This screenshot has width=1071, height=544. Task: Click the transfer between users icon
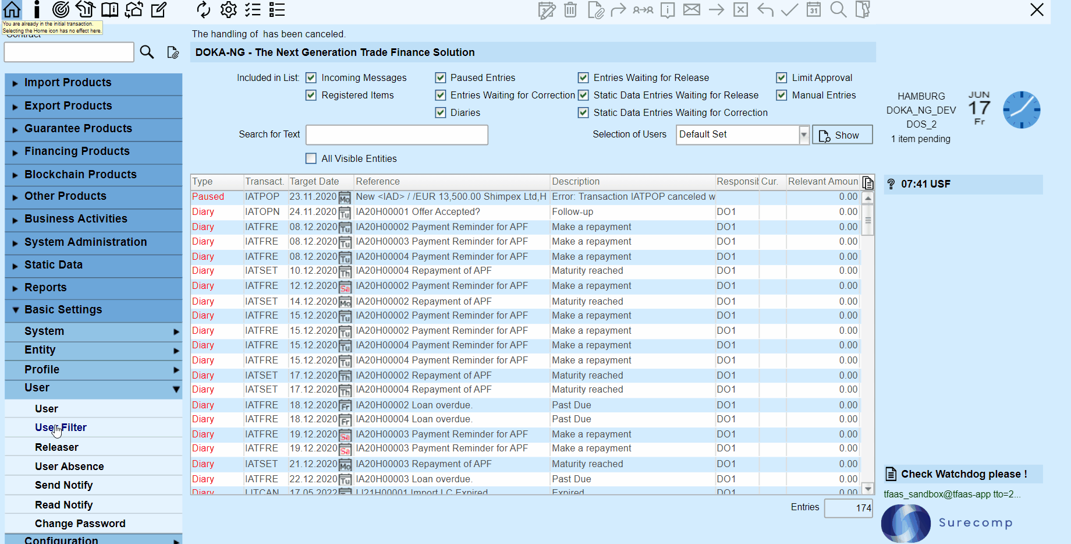(x=643, y=10)
